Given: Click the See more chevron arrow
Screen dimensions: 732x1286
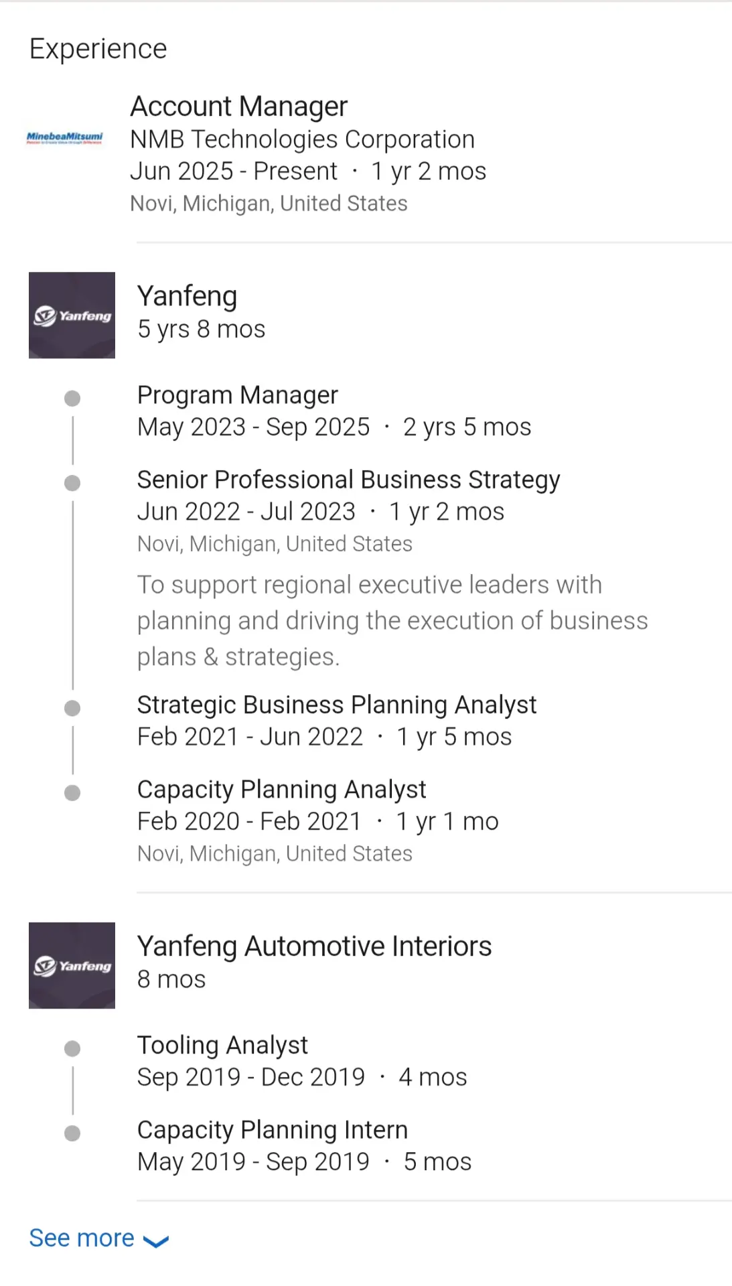Looking at the screenshot, I should click(156, 1241).
